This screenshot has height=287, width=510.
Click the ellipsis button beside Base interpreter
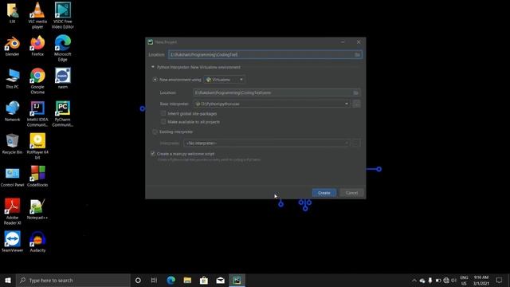(x=356, y=104)
